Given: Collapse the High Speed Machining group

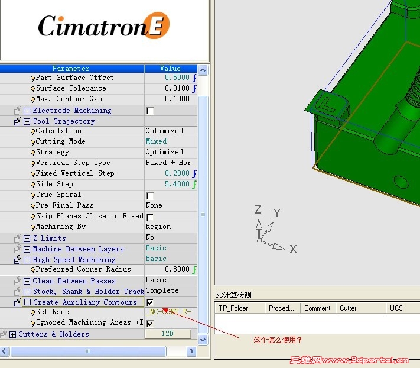Looking at the screenshot, I should click(27, 260).
